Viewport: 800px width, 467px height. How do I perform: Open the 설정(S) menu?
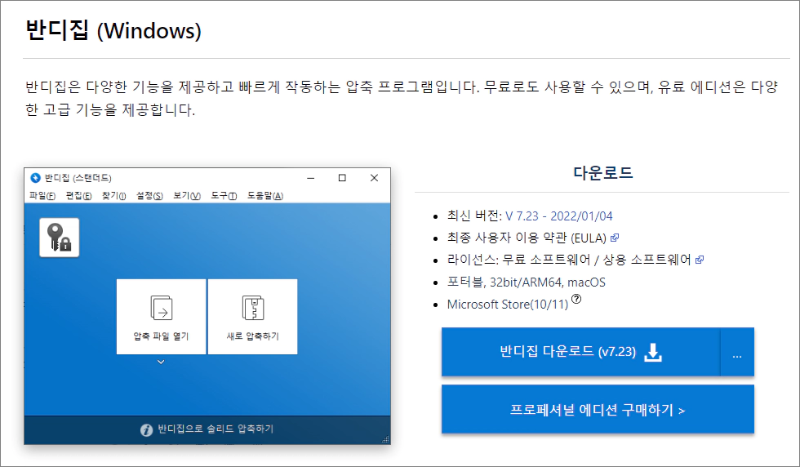149,195
